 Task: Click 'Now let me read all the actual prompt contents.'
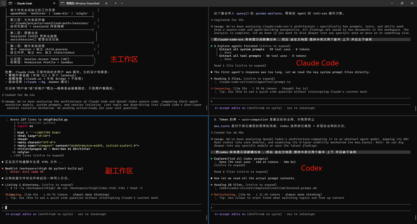click(x=253, y=178)
